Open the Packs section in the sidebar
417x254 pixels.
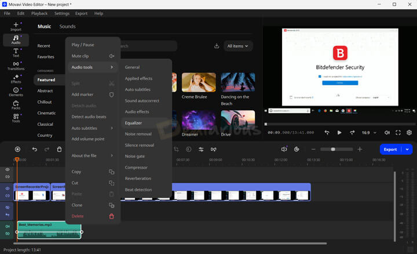tap(16, 105)
